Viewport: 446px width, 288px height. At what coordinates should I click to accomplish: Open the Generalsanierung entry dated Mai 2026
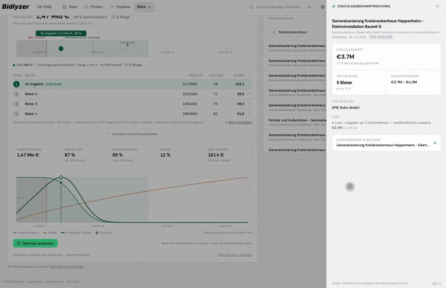[x=295, y=93]
